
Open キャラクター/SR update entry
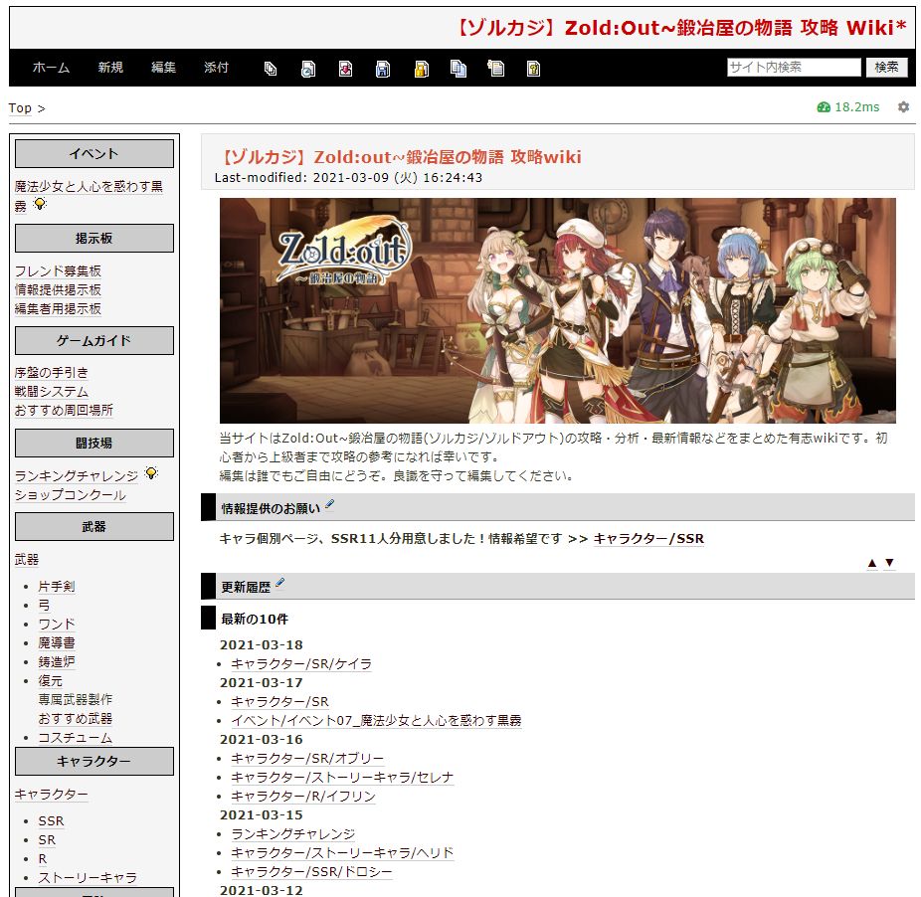279,701
